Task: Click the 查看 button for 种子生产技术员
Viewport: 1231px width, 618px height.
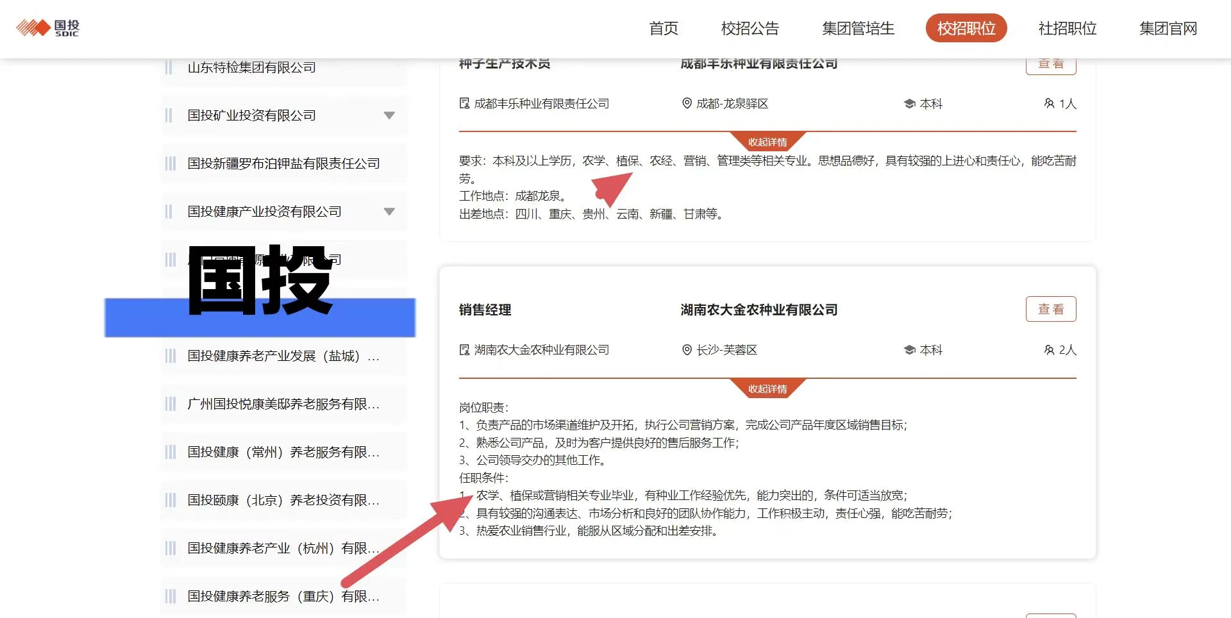Action: coord(1051,63)
